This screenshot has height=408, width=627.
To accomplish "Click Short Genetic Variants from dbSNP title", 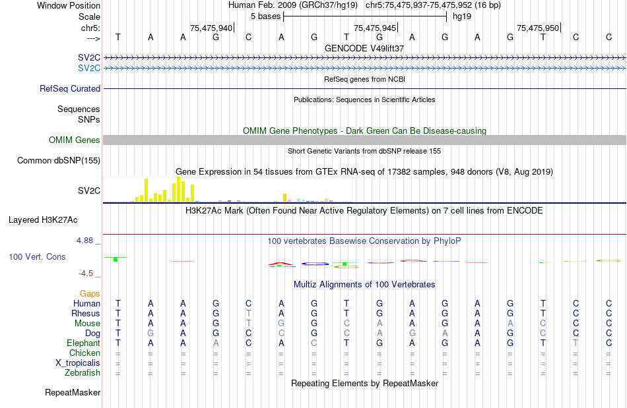I will (364, 151).
